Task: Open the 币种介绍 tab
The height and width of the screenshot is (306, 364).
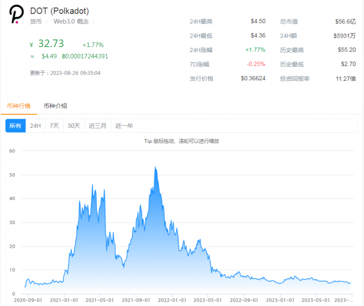Action: click(x=55, y=106)
